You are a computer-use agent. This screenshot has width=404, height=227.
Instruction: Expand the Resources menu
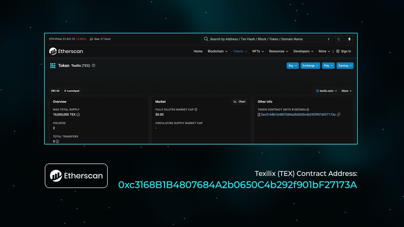pyautogui.click(x=279, y=51)
